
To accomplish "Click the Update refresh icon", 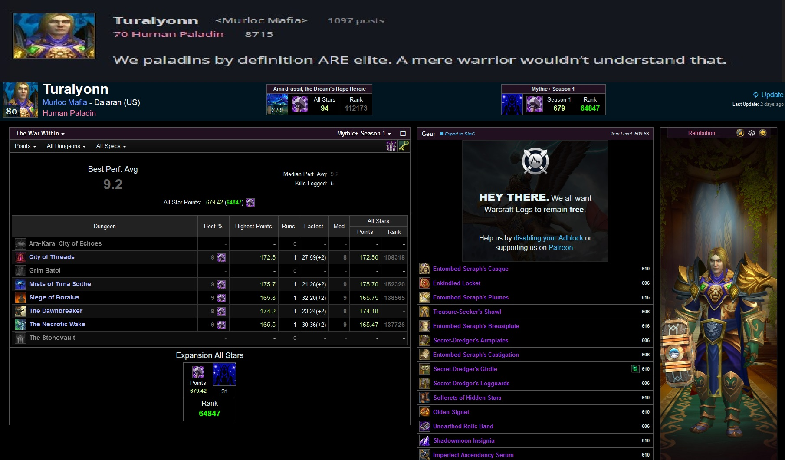I will 755,95.
